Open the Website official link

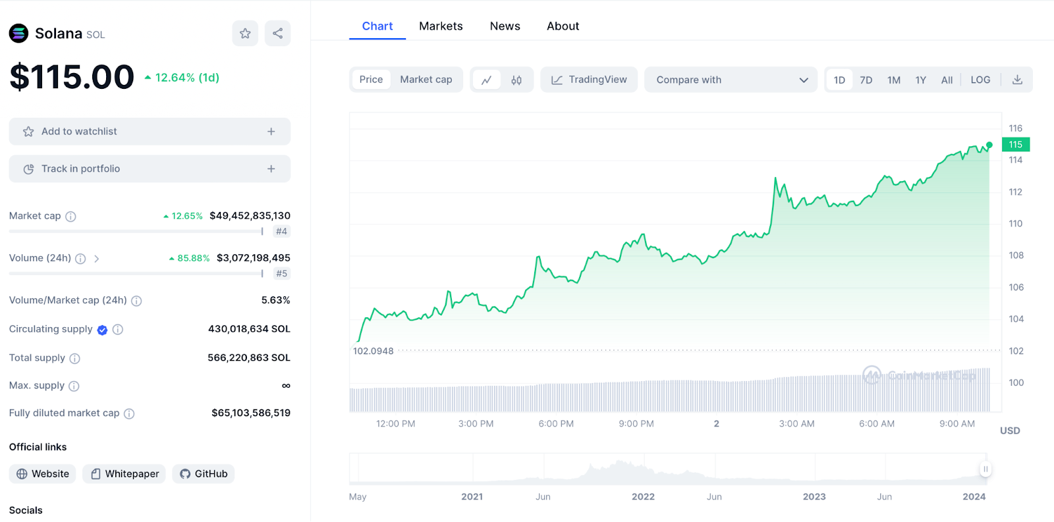tap(43, 474)
